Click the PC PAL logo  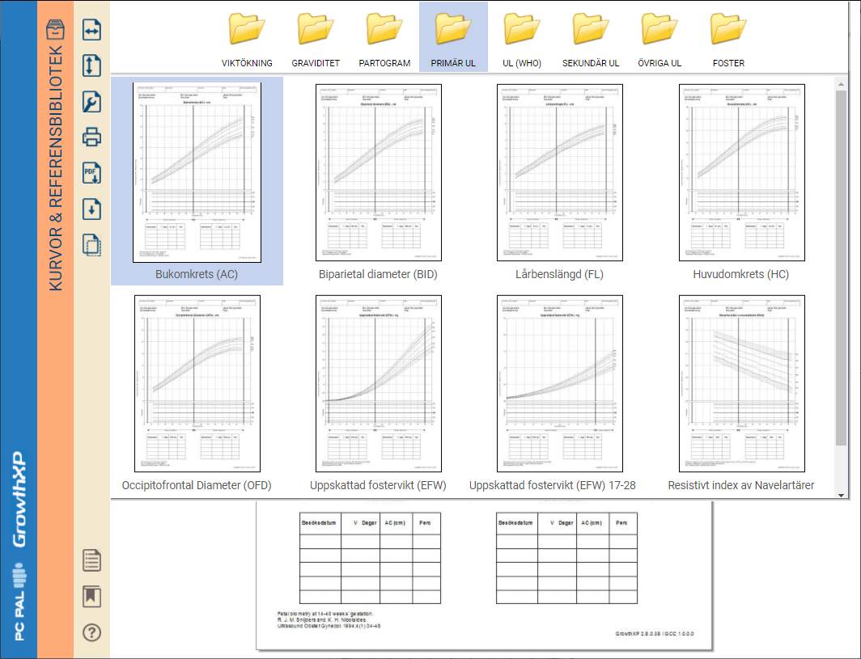pyautogui.click(x=19, y=602)
